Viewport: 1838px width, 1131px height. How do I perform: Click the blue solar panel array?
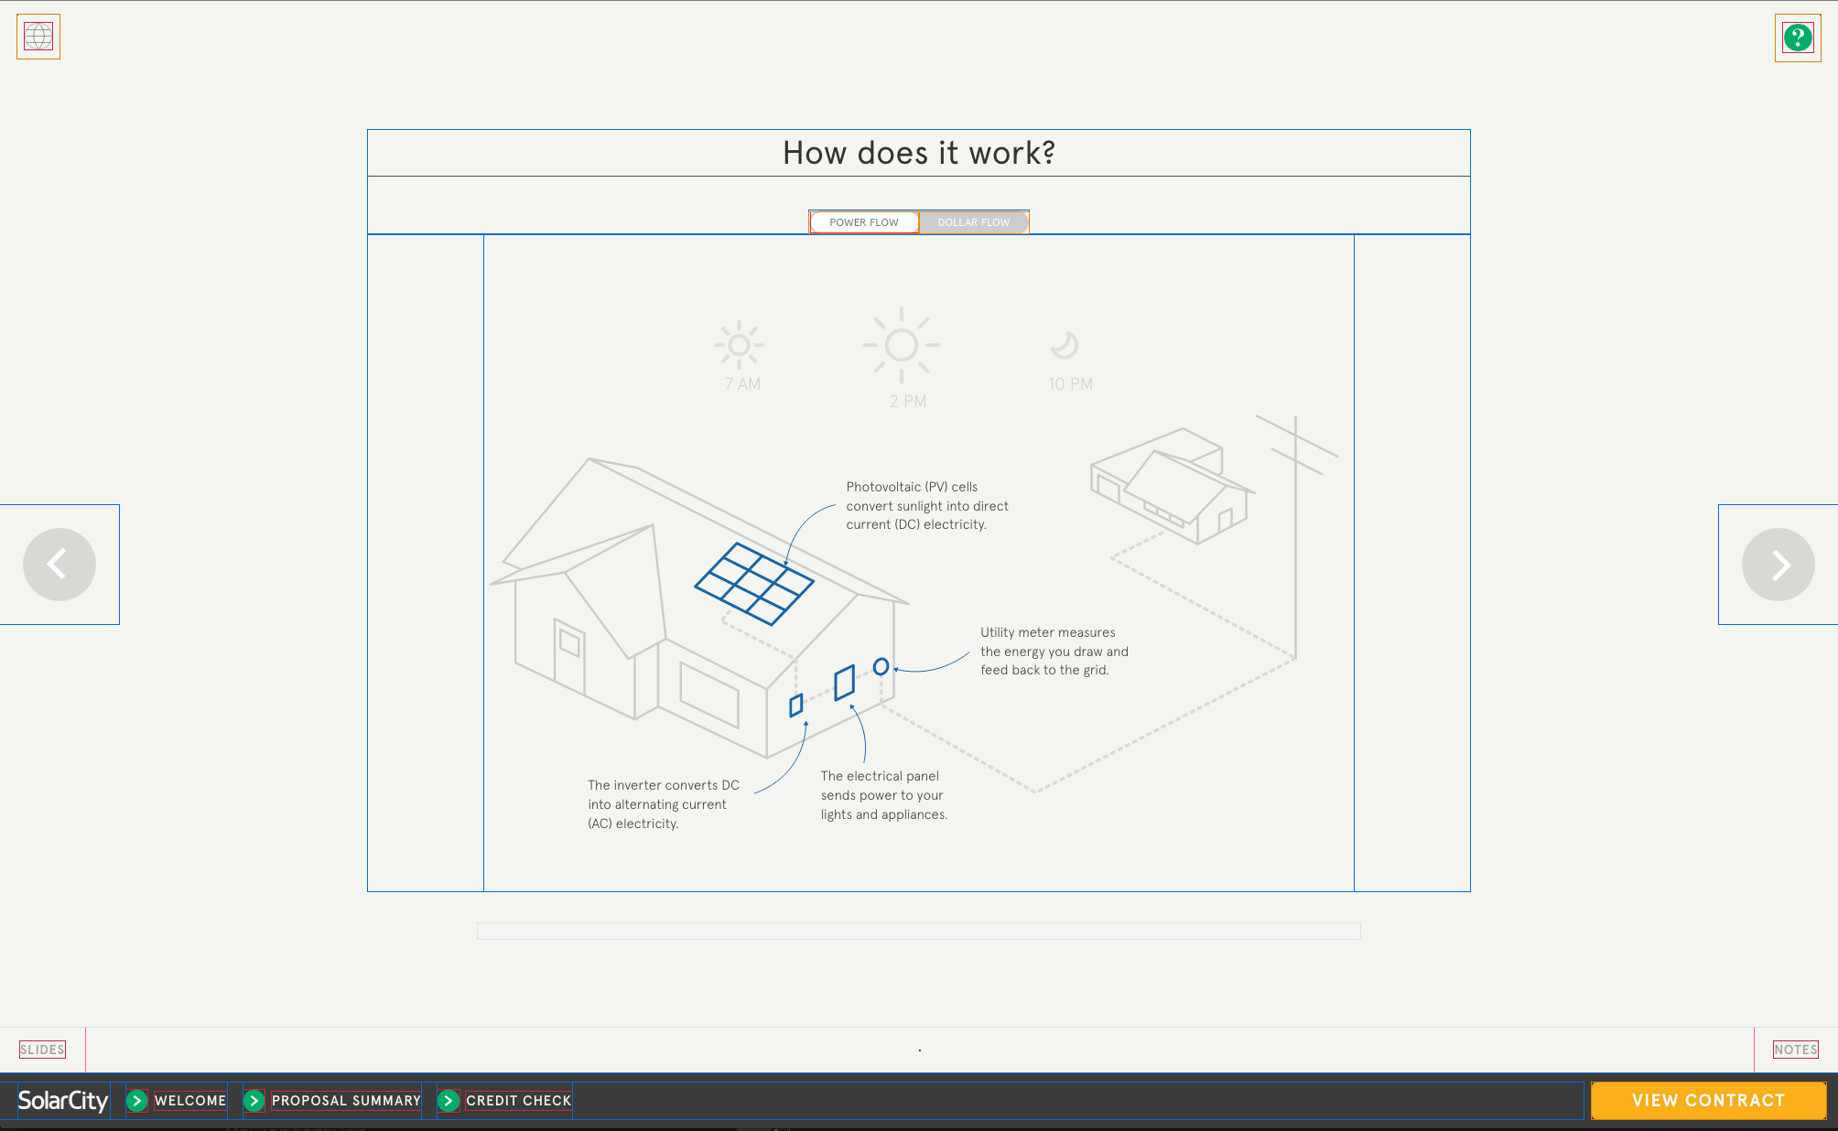coord(754,584)
